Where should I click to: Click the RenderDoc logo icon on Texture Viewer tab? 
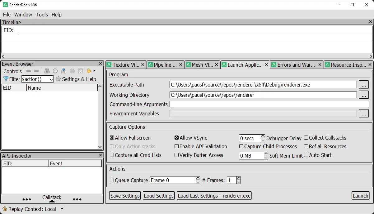109,65
